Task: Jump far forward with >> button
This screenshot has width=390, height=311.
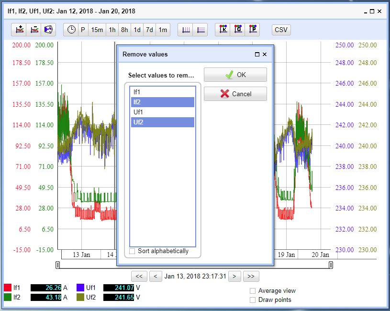Action: click(251, 277)
